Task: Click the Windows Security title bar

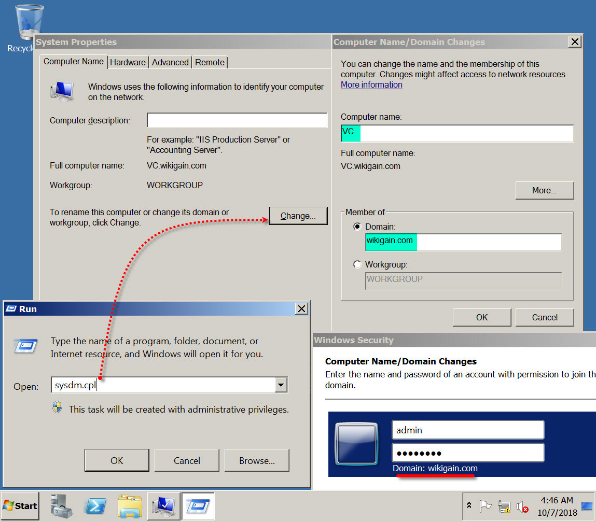Action: [454, 340]
